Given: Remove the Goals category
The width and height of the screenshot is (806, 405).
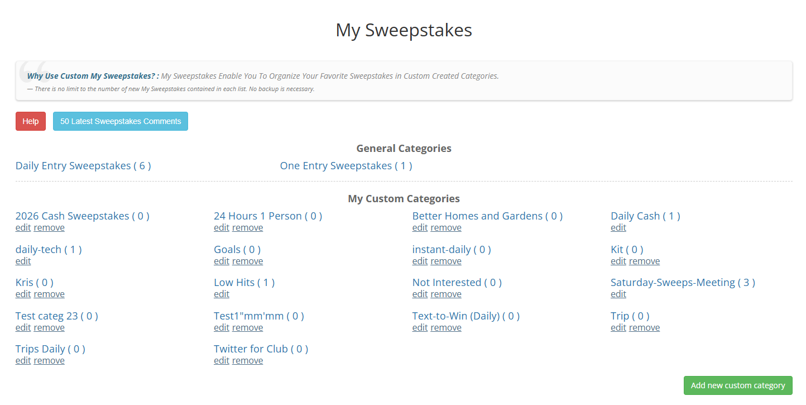Looking at the screenshot, I should click(x=247, y=261).
